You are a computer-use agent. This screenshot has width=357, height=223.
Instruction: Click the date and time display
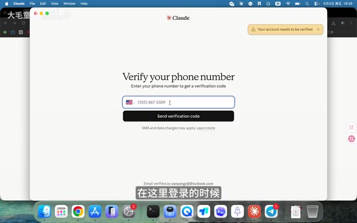click(x=338, y=4)
